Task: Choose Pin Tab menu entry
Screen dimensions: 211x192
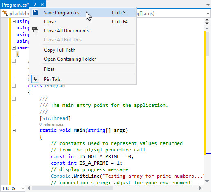Action: point(83,79)
